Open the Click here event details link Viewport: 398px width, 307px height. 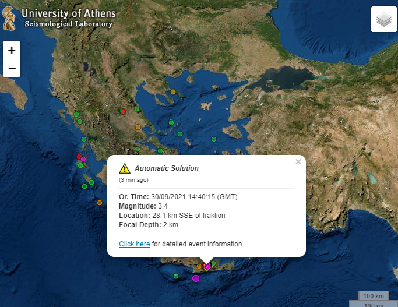(134, 244)
